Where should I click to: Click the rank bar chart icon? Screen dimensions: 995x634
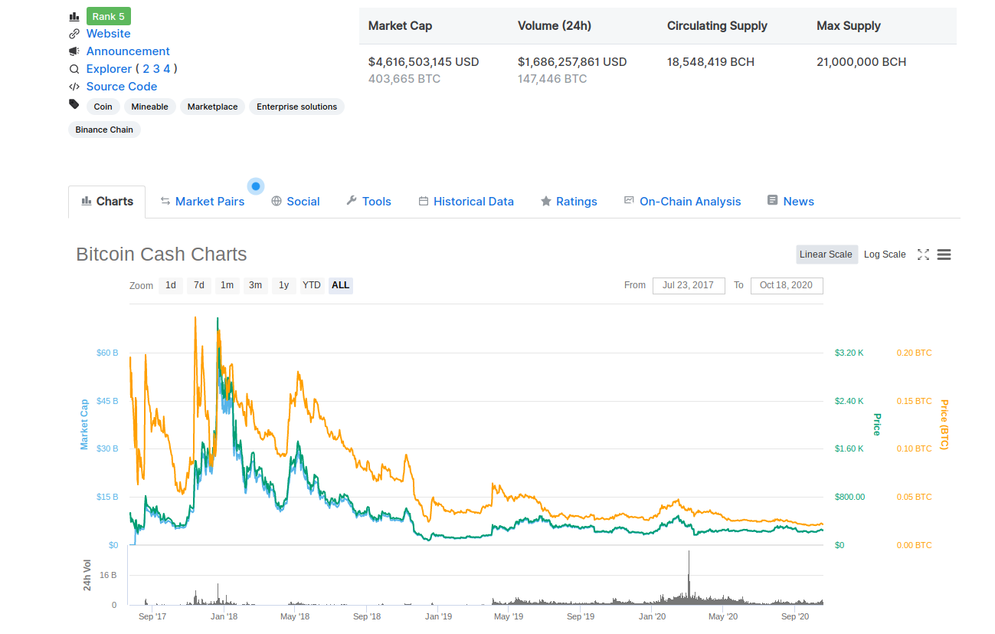tap(74, 16)
